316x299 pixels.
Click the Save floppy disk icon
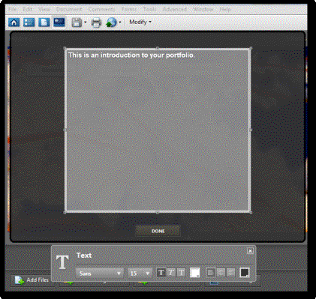(77, 22)
